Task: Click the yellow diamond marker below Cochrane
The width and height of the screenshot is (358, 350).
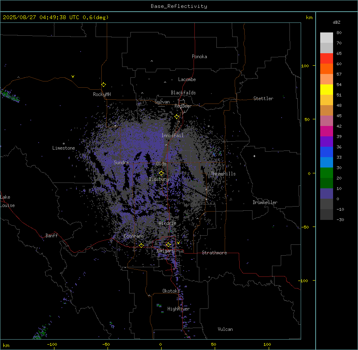Action: (141, 245)
